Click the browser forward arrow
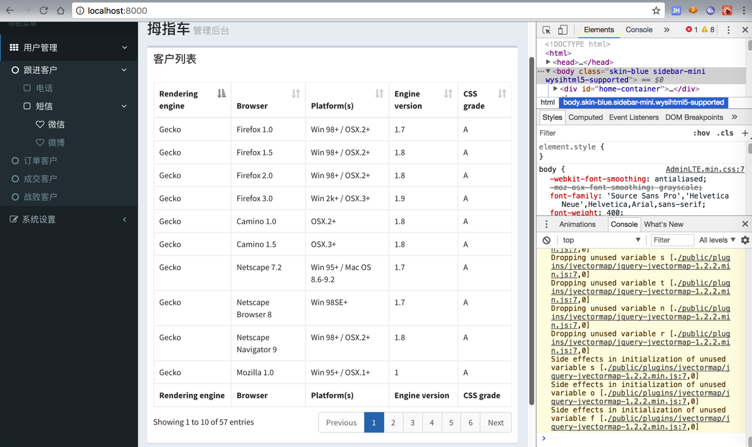Viewport: 752px width, 447px height. (x=27, y=10)
